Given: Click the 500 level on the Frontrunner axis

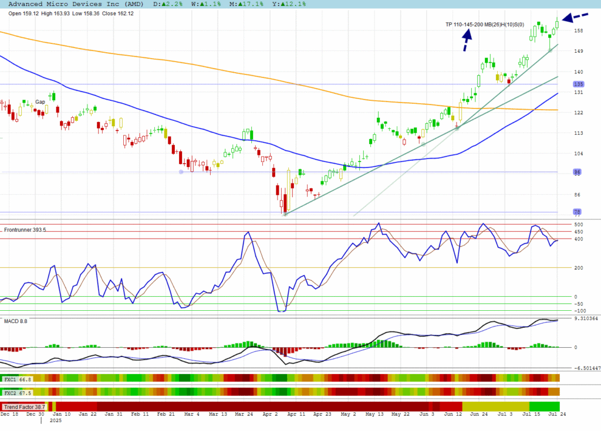Looking at the screenshot, I should [578, 225].
